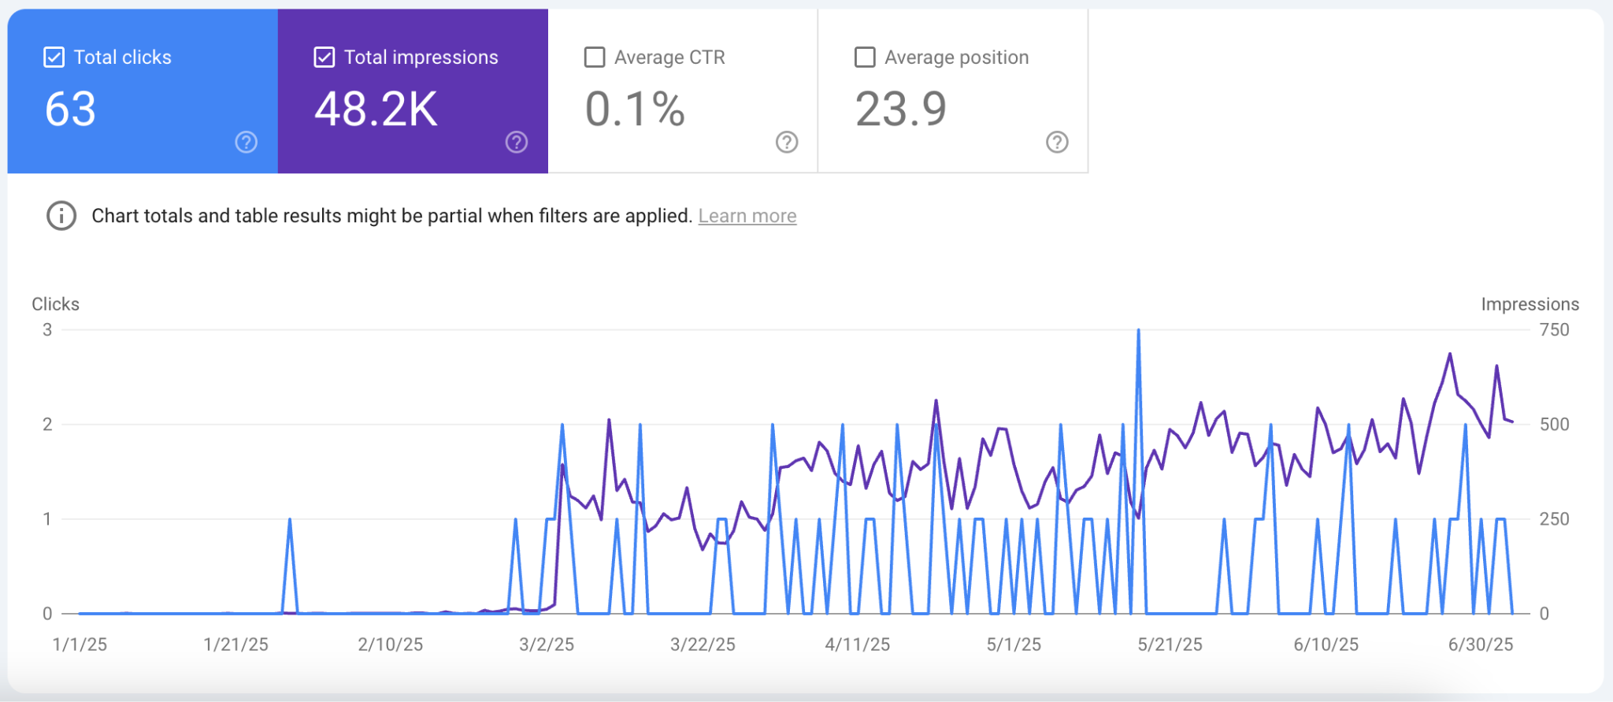Image resolution: width=1613 pixels, height=702 pixels.
Task: Click the Clicks axis label
Action: pos(55,304)
